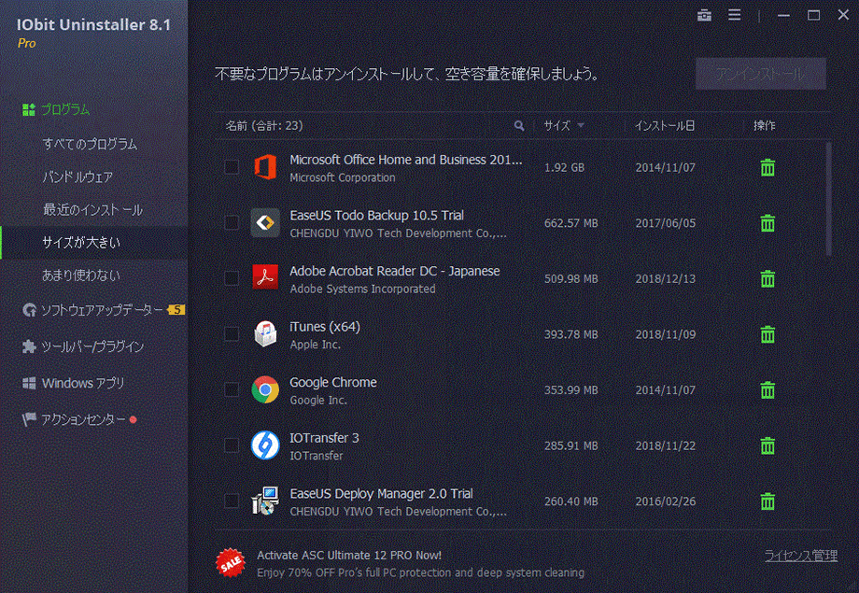Viewport: 859px width, 593px height.
Task: Select the プログラム section label
Action: [x=65, y=109]
